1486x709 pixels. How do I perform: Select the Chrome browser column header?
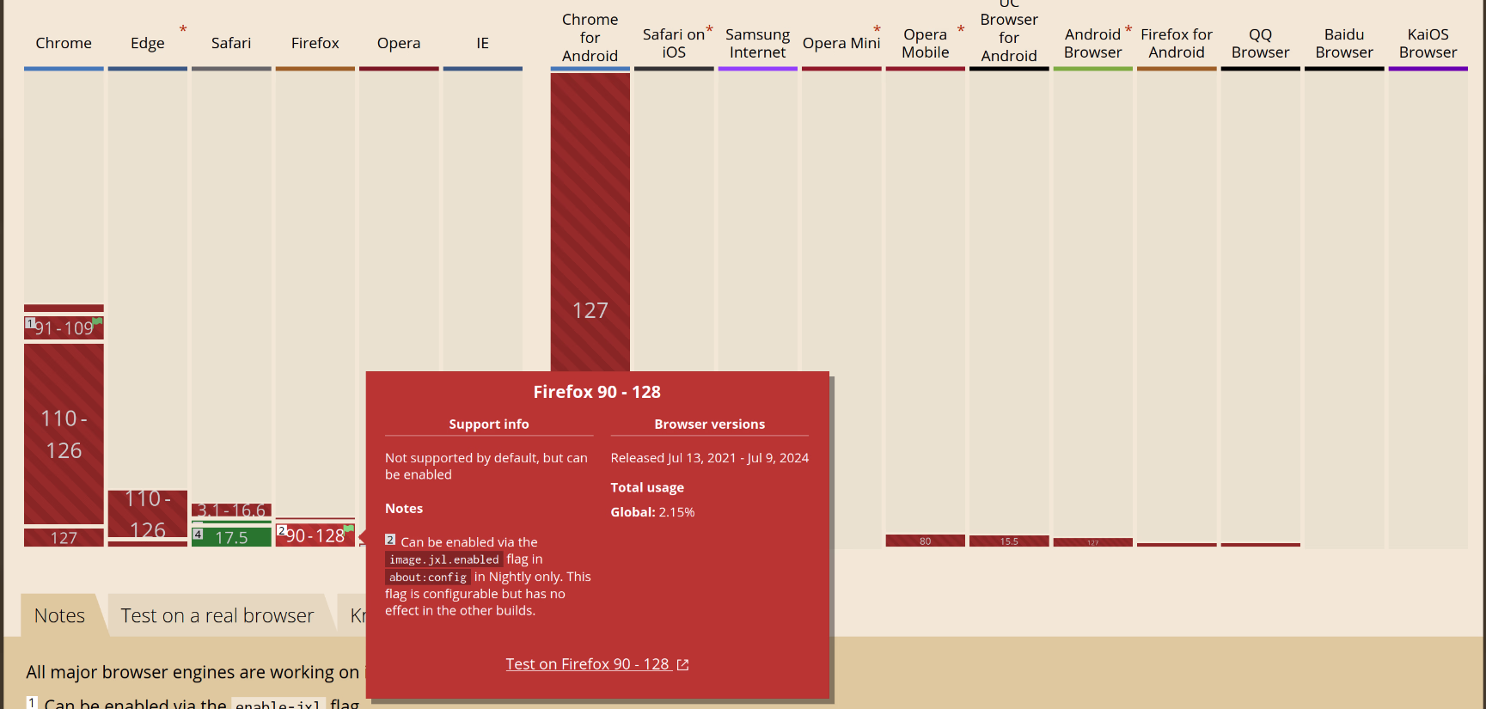point(64,43)
